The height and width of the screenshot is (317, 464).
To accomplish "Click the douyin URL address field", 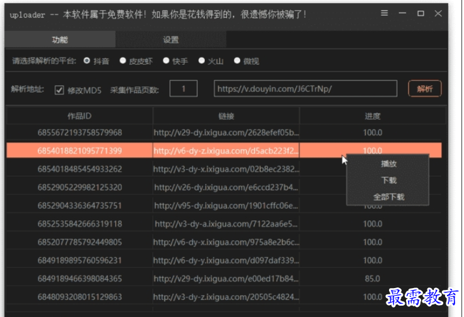I will [x=305, y=89].
